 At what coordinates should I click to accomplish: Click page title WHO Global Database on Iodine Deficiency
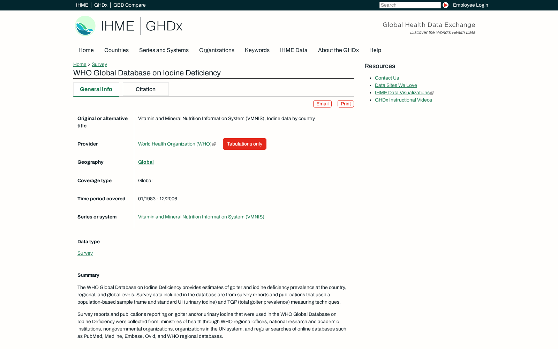[x=147, y=73]
